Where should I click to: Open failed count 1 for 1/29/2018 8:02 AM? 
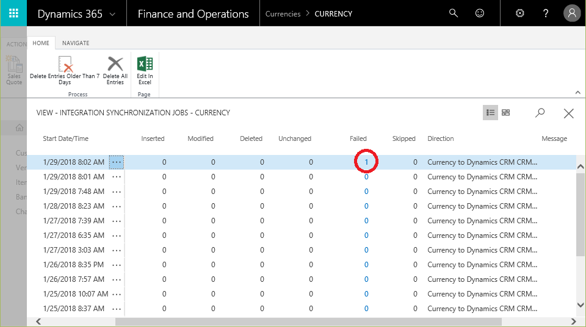pos(366,162)
